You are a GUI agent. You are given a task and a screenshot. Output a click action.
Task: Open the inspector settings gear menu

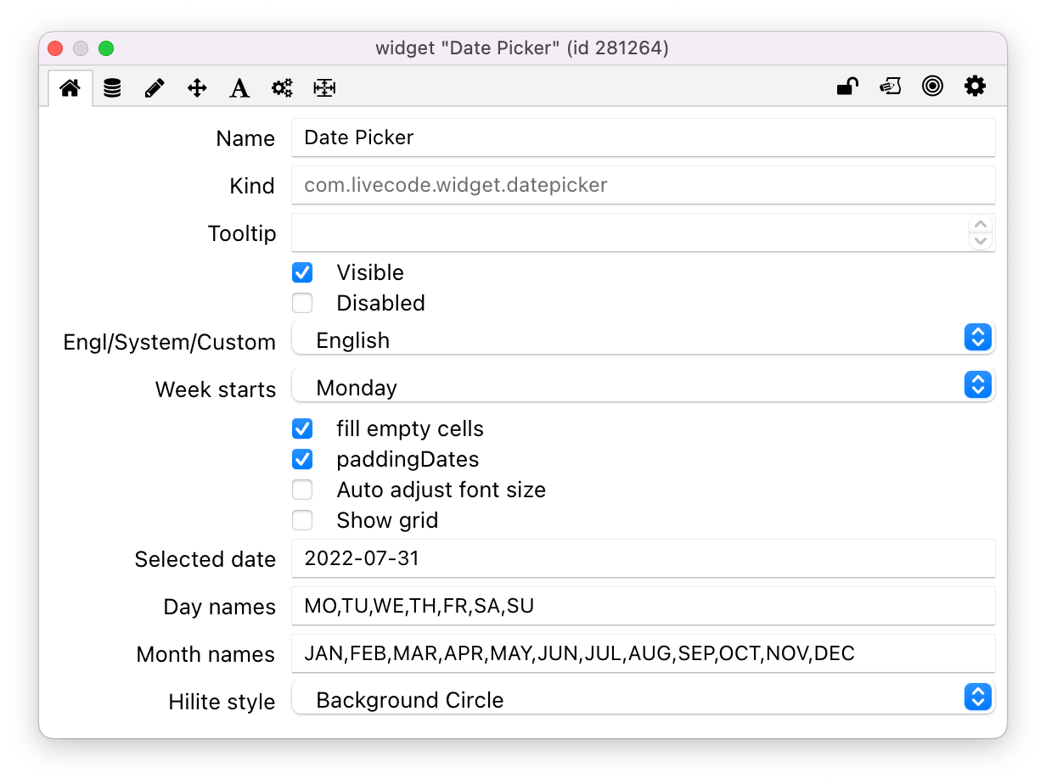[x=975, y=87]
